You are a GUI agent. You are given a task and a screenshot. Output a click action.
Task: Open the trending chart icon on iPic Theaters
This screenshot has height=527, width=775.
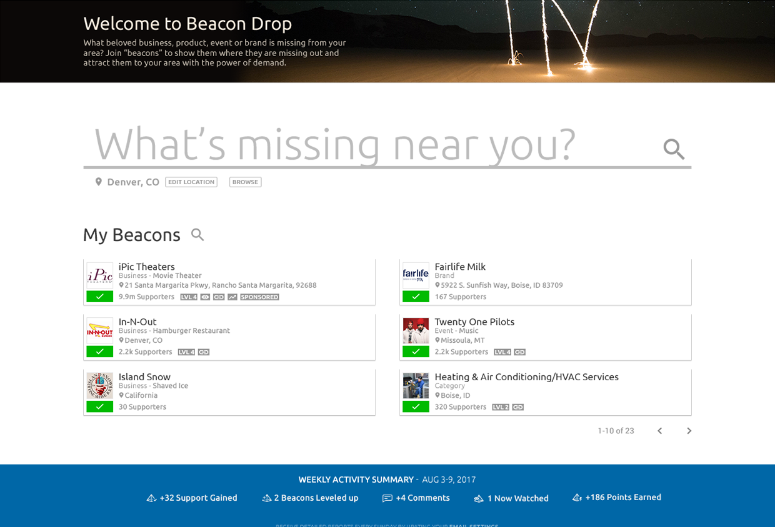232,297
